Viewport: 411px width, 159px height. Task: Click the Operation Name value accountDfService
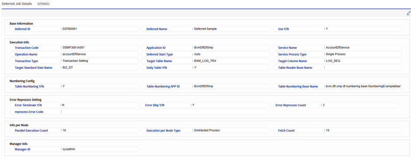pyautogui.click(x=74, y=54)
